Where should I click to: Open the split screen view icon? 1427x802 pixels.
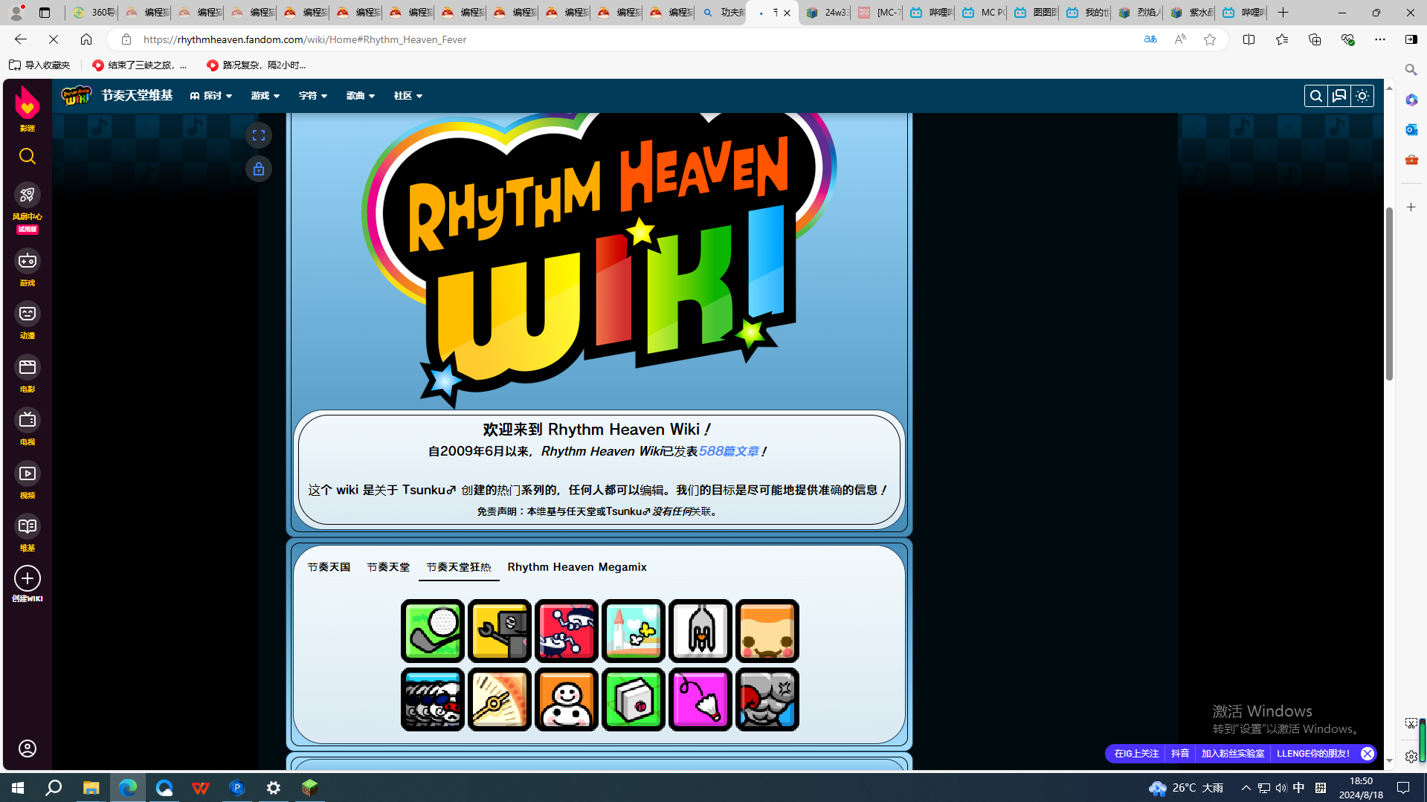[1249, 39]
